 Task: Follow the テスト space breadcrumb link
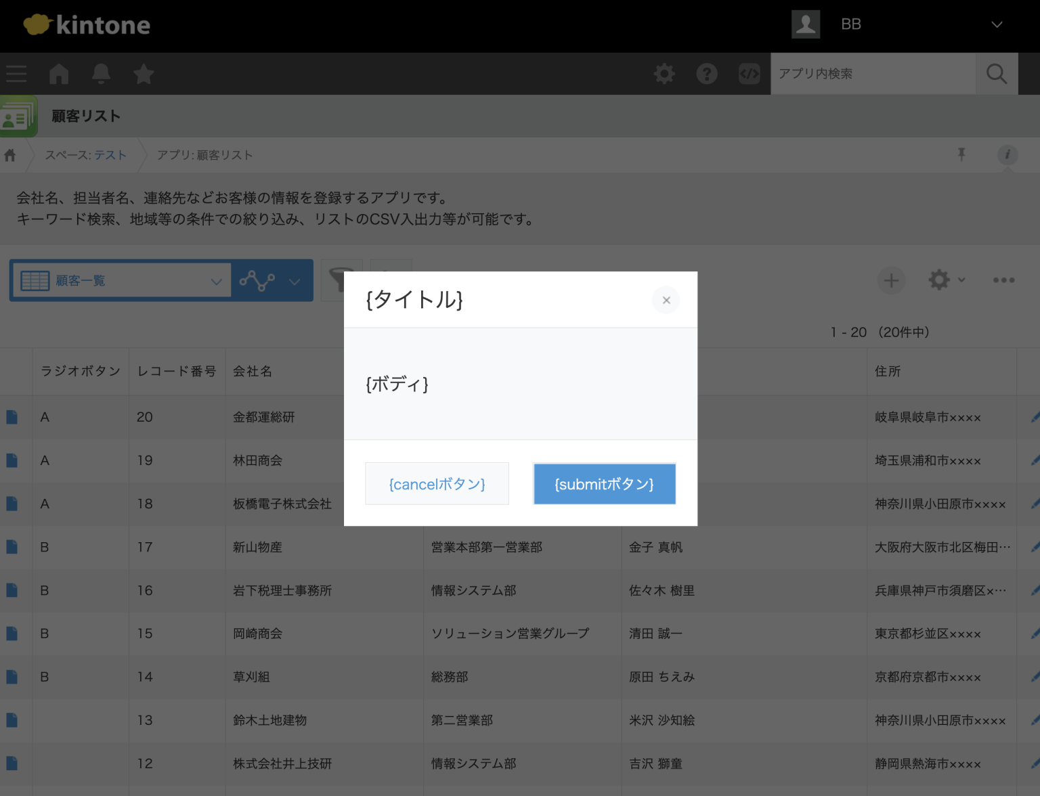pos(110,154)
